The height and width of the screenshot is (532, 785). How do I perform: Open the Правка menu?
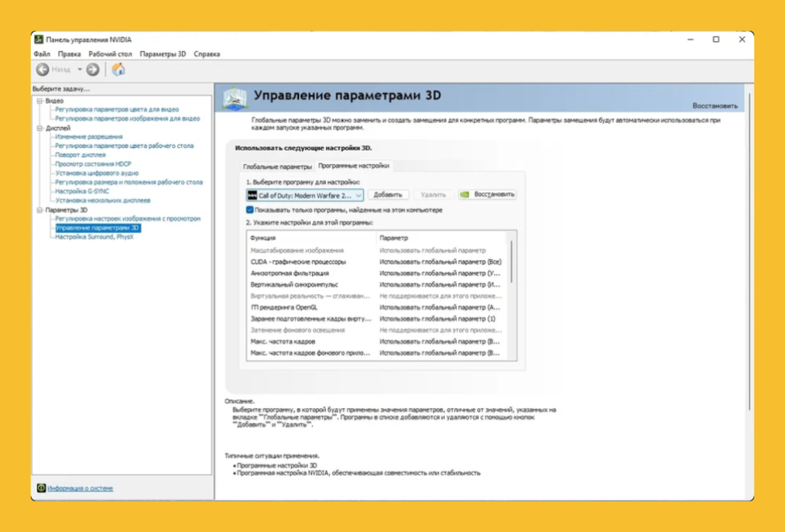pyautogui.click(x=69, y=54)
